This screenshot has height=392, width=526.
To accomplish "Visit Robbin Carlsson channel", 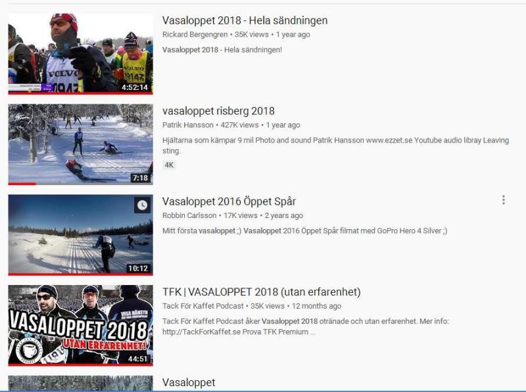I will (x=189, y=215).
